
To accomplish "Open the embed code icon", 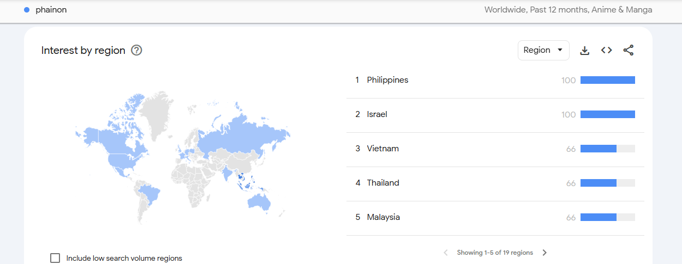I will tap(606, 50).
